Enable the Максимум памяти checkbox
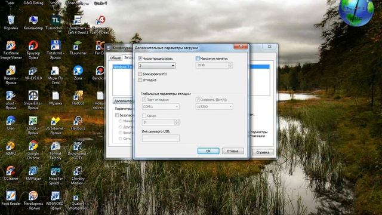This screenshot has height=215, width=382. click(x=198, y=59)
